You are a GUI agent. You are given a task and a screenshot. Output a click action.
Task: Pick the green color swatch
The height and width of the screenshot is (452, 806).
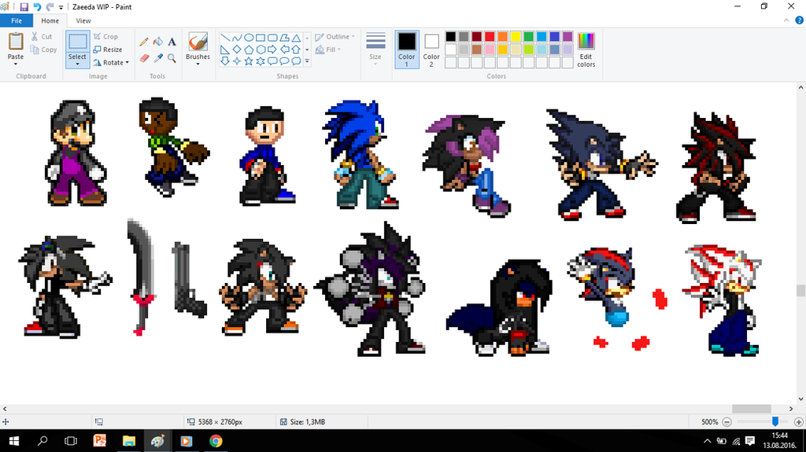528,36
